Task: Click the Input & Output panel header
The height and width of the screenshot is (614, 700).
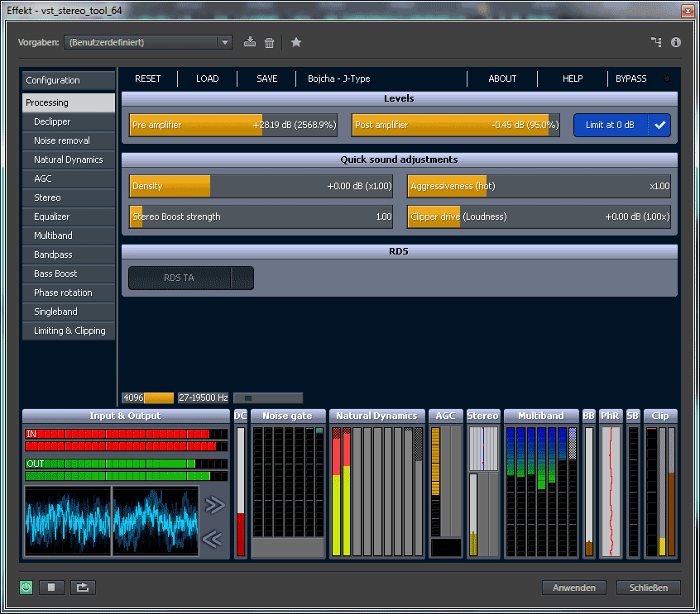Action: click(126, 416)
